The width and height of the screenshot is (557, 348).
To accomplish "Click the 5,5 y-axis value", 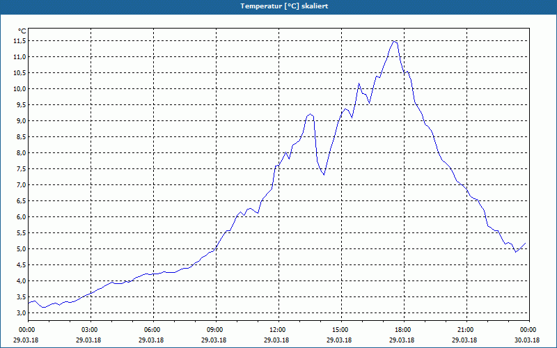I will coord(21,232).
